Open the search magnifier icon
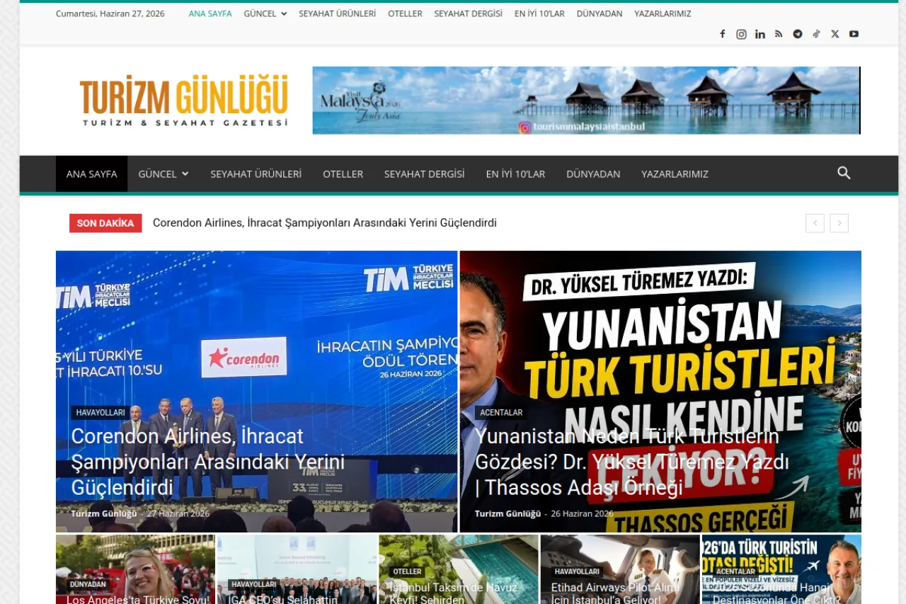The image size is (906, 604). tap(844, 173)
